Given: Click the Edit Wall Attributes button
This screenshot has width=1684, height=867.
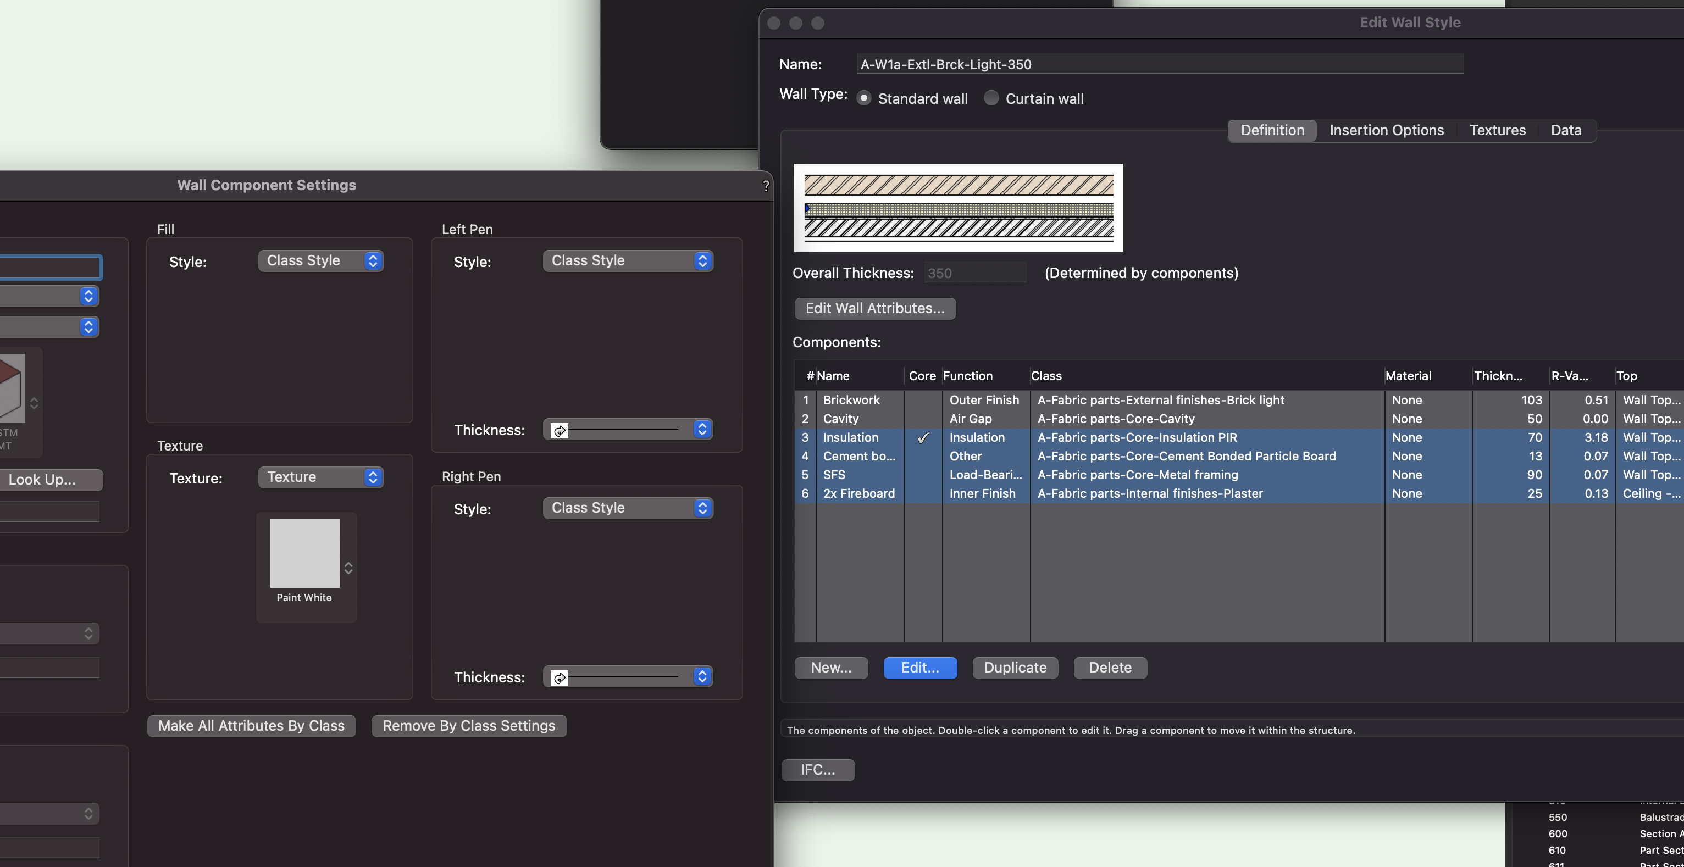Looking at the screenshot, I should pos(874,308).
